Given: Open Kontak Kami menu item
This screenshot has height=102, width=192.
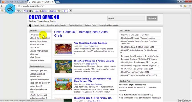Looking at the screenshot, I should 39,25.
